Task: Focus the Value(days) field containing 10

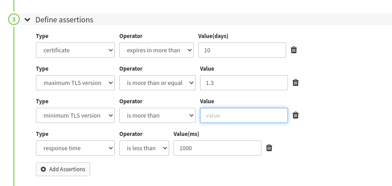Action: (242, 50)
